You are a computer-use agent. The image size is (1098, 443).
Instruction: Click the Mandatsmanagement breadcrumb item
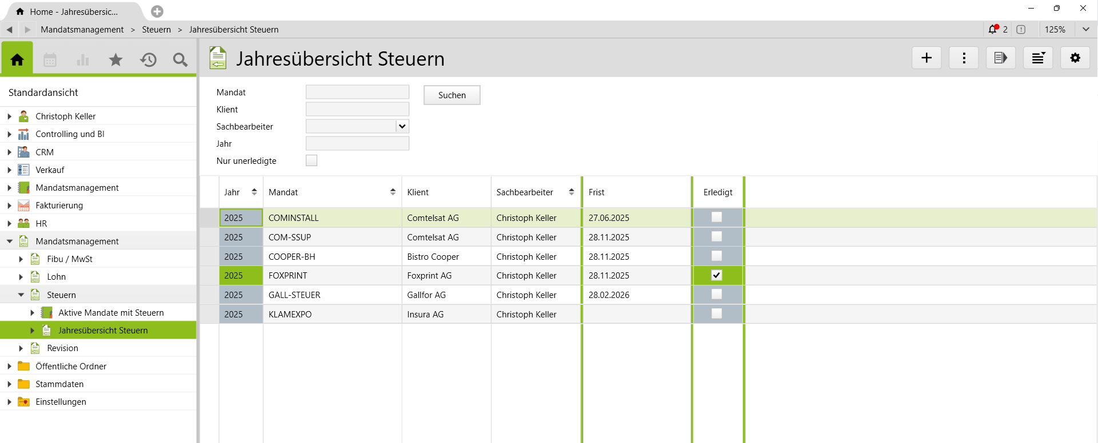point(82,30)
